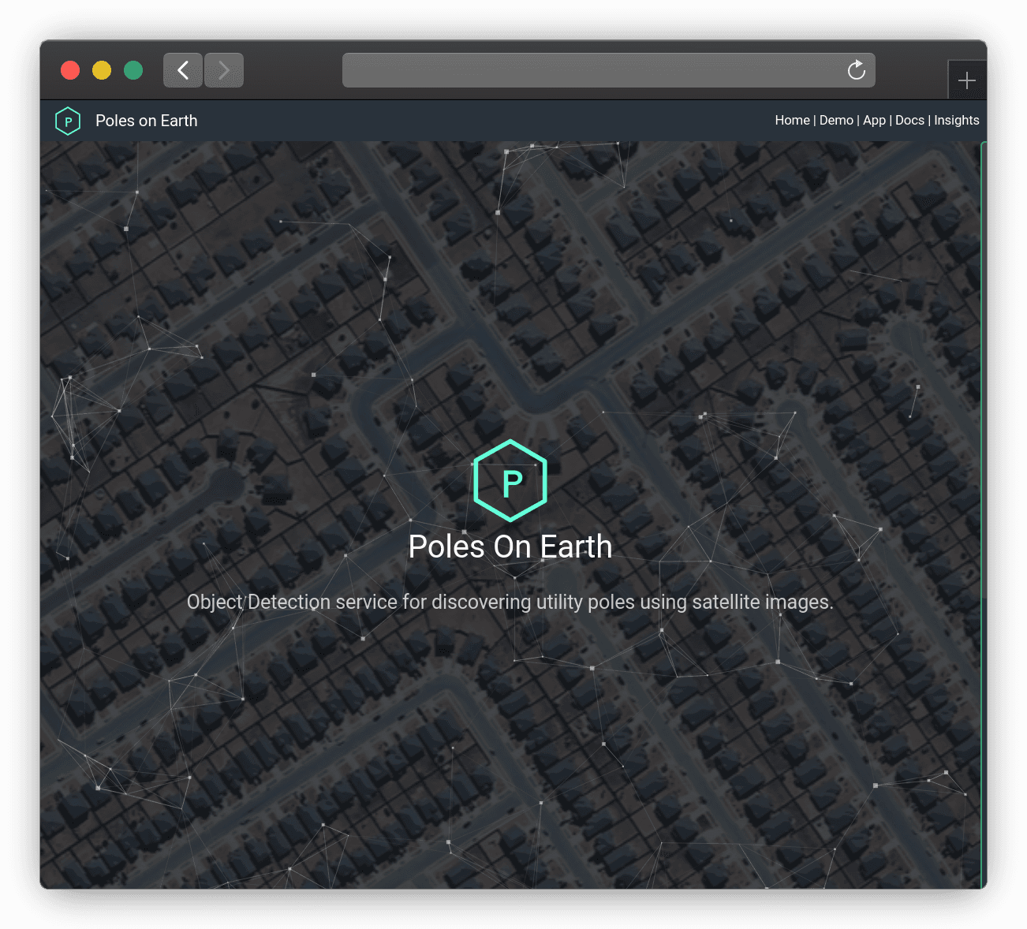This screenshot has height=929, width=1027.
Task: Click the browser back arrow button
Action: [183, 70]
